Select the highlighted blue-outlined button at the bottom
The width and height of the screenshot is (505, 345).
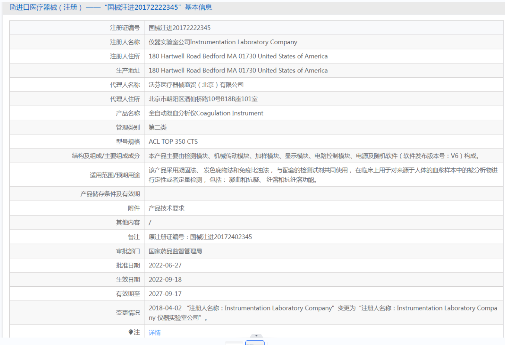click(x=255, y=343)
